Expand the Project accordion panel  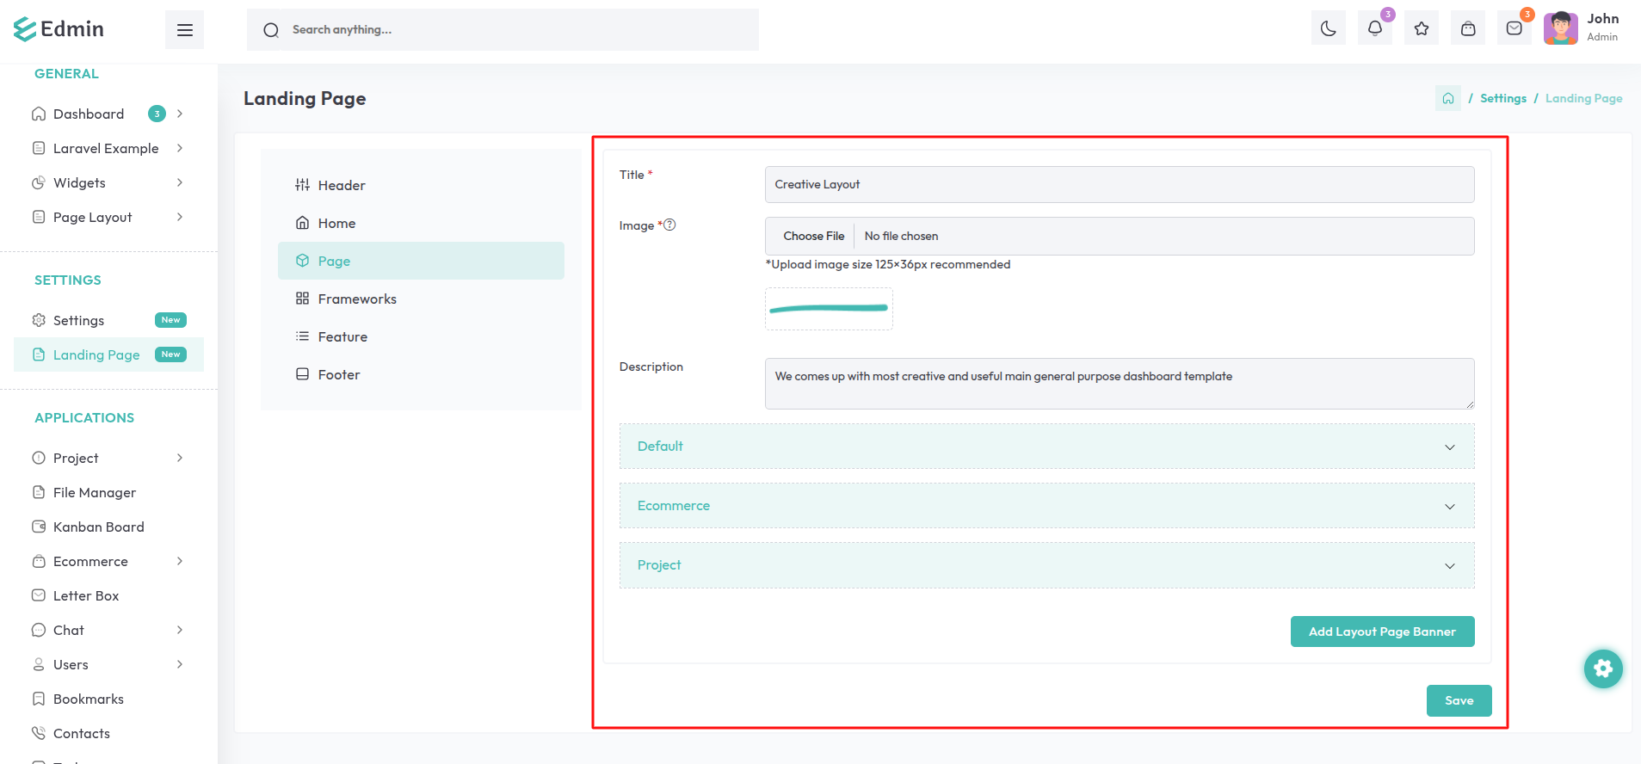click(1046, 565)
